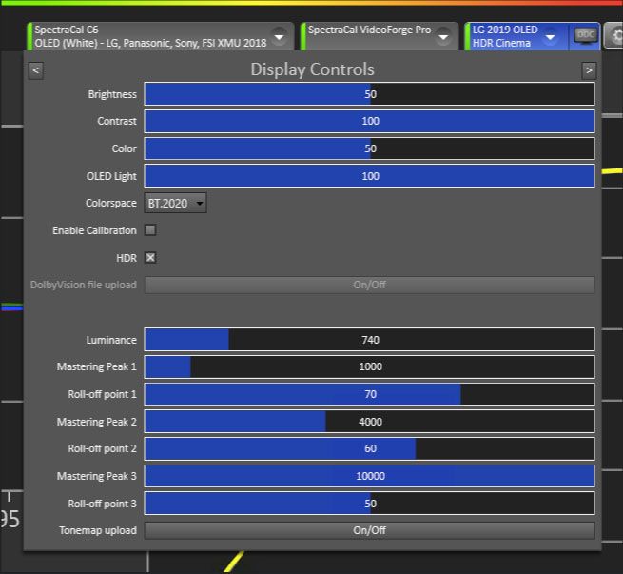Click the settings gear icon

613,36
